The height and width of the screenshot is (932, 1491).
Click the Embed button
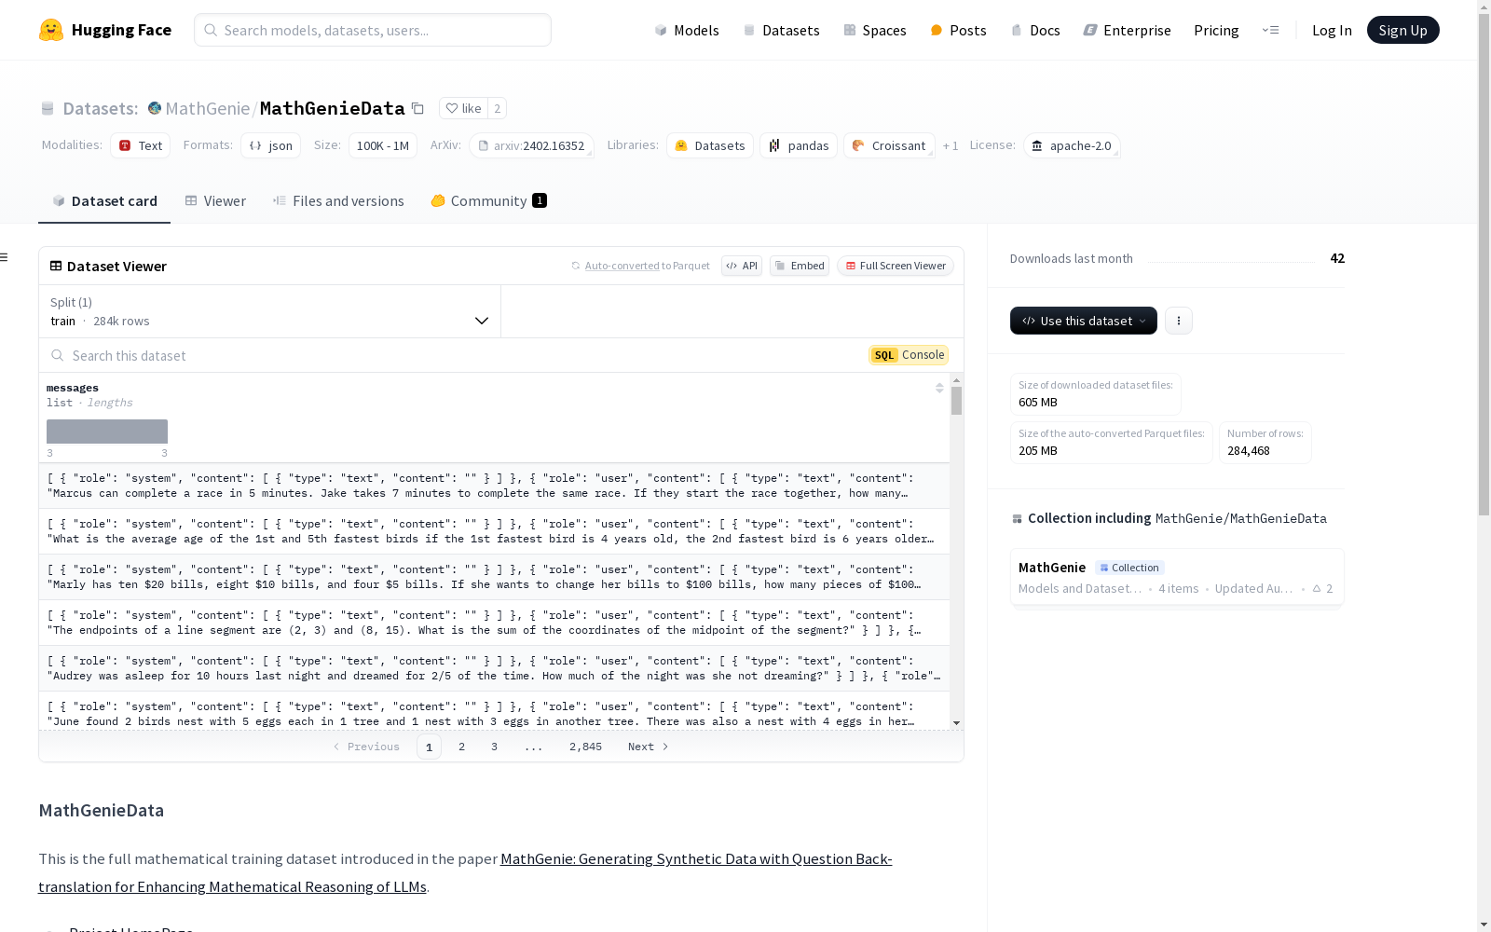pyautogui.click(x=800, y=266)
